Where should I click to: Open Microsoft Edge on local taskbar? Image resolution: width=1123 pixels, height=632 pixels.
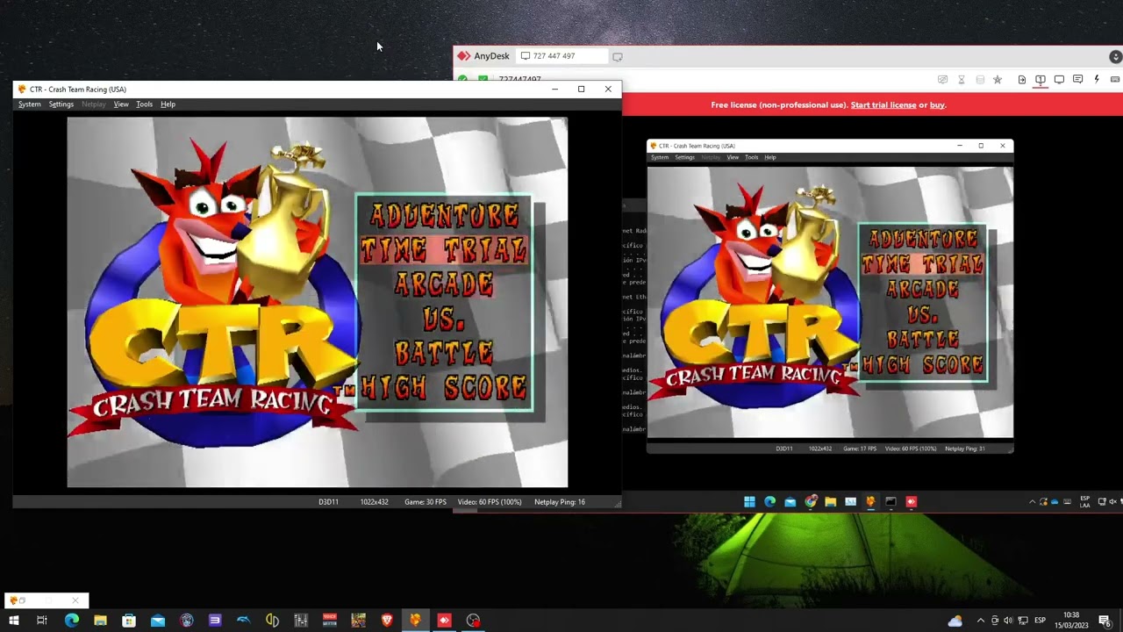coord(72,621)
